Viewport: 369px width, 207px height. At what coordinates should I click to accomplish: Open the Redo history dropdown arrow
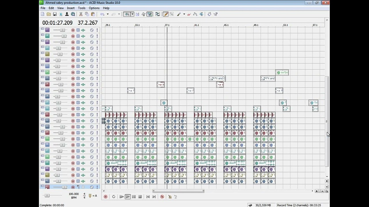click(x=119, y=14)
